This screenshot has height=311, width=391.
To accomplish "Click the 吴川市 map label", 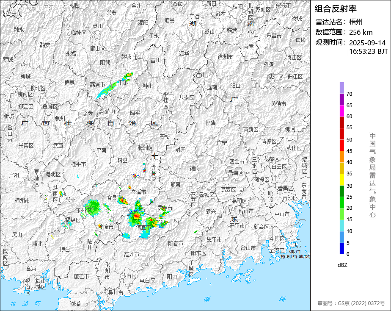I will [116, 292].
